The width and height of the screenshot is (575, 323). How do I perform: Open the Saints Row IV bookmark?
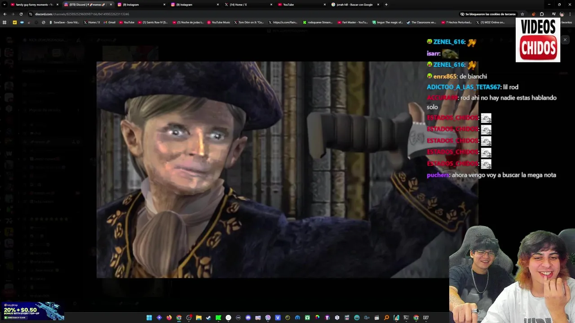[153, 22]
